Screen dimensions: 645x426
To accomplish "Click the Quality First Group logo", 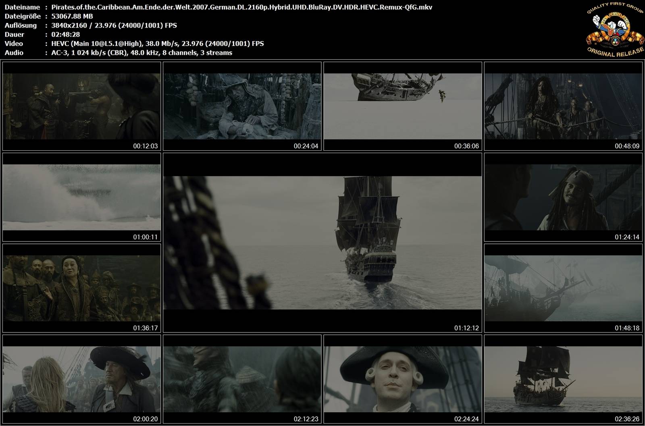I will tap(614, 30).
